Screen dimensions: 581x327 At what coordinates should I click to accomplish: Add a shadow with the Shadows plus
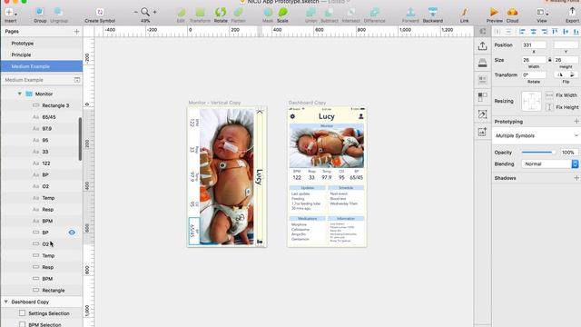tap(576, 178)
